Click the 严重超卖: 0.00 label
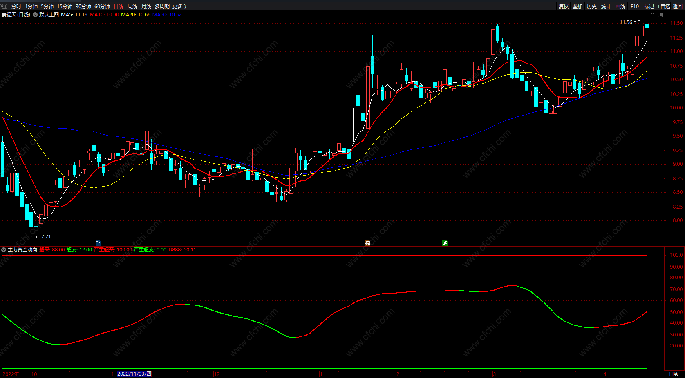 coord(150,250)
